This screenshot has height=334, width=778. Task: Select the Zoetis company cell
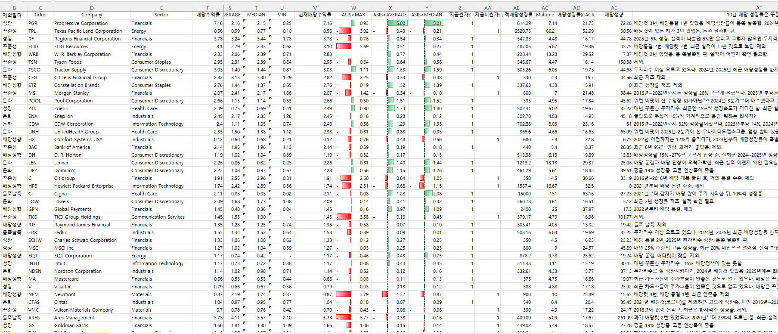[92, 108]
